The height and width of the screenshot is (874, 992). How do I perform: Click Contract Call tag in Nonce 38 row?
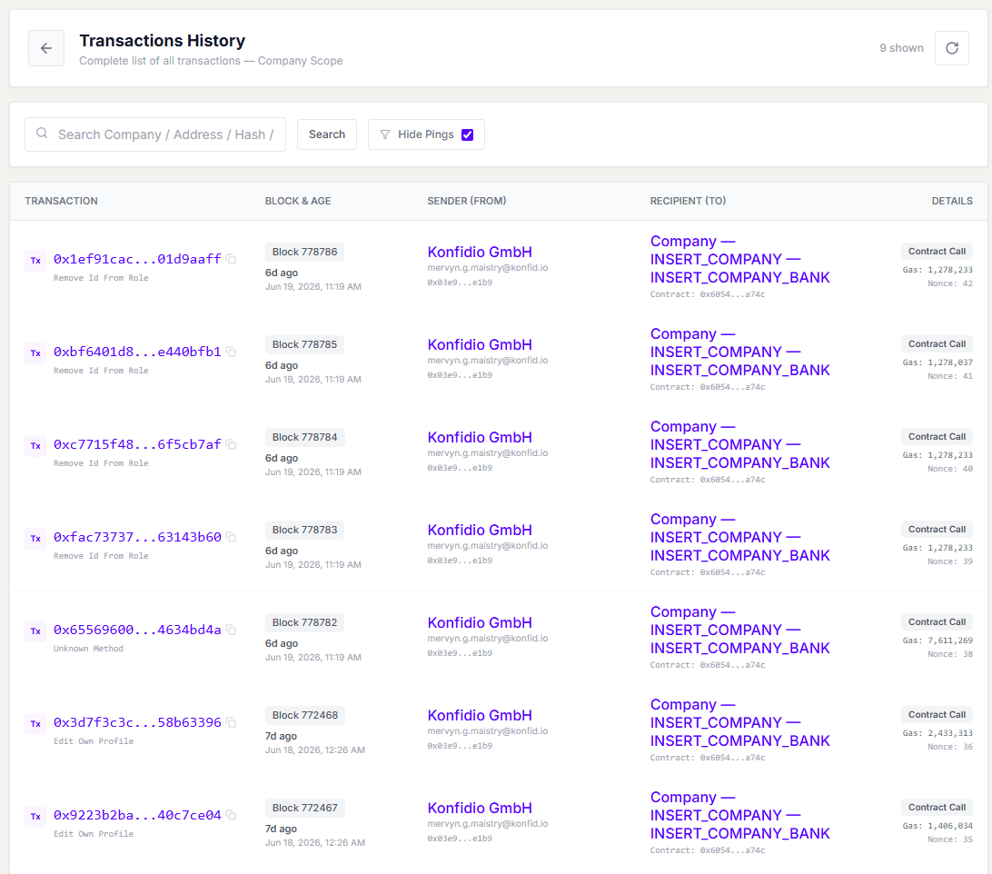click(x=937, y=622)
